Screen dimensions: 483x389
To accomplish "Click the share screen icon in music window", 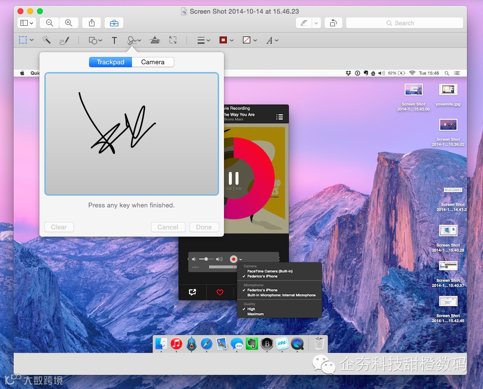I will (192, 292).
